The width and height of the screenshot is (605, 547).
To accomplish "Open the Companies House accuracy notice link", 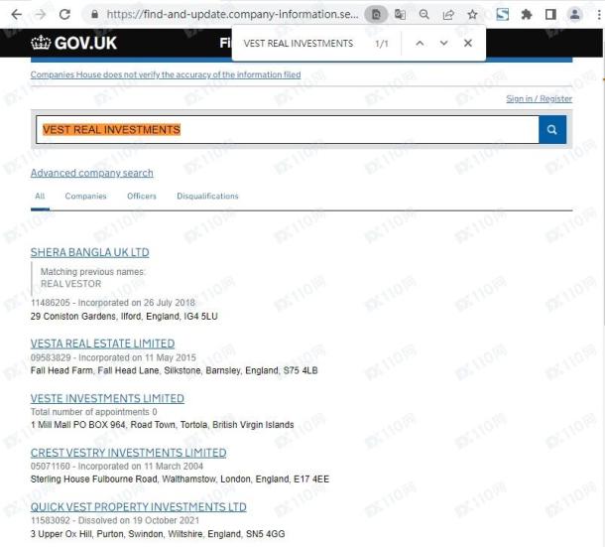I will coord(166,74).
